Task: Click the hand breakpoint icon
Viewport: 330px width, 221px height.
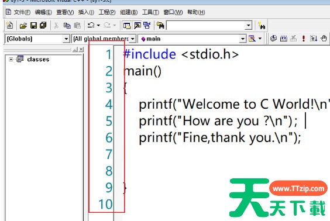Action: click(x=324, y=39)
